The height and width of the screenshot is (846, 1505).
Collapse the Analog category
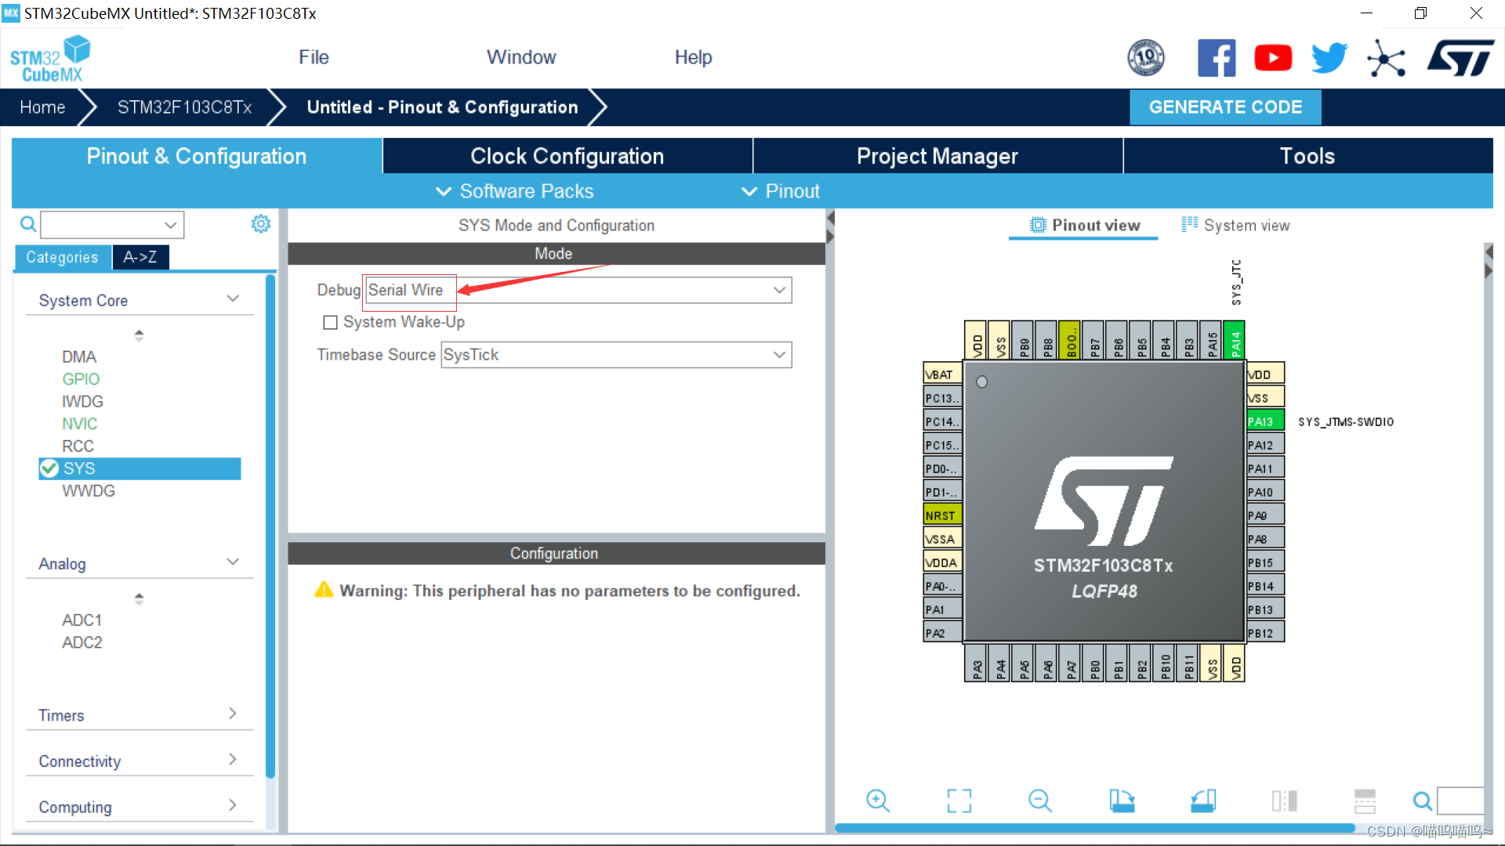pos(233,562)
